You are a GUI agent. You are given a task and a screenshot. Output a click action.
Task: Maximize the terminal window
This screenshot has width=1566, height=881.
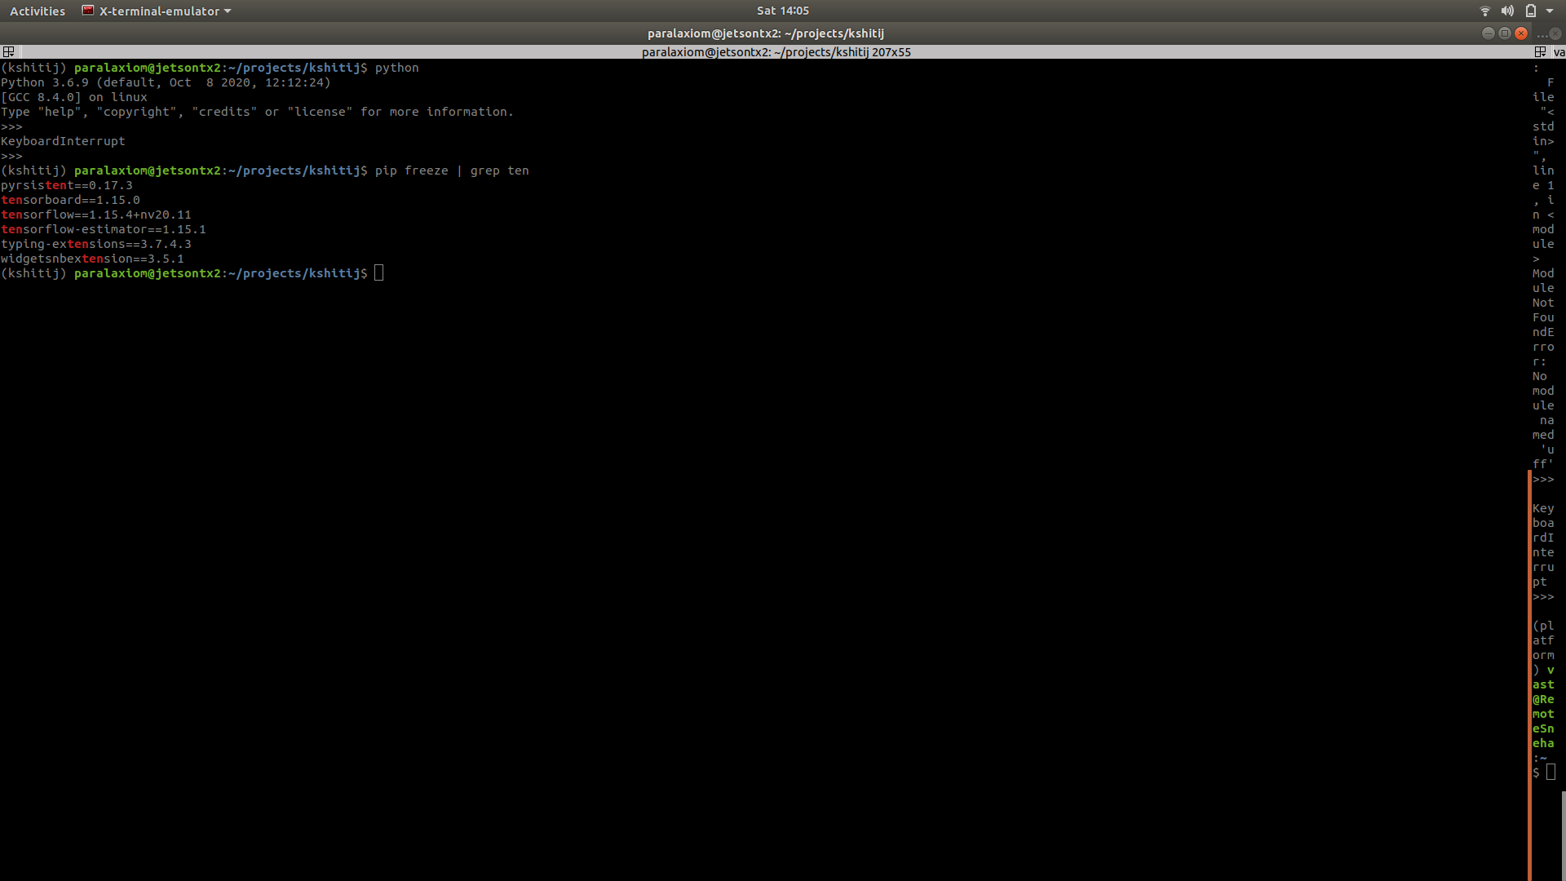1505,33
